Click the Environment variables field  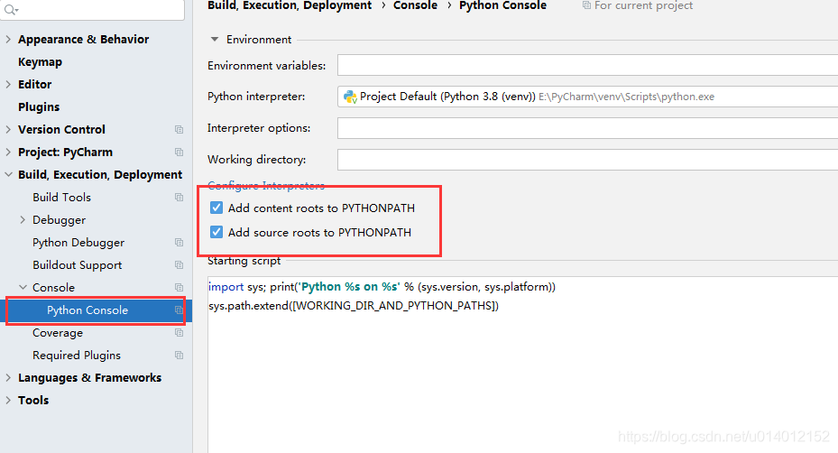(x=587, y=65)
